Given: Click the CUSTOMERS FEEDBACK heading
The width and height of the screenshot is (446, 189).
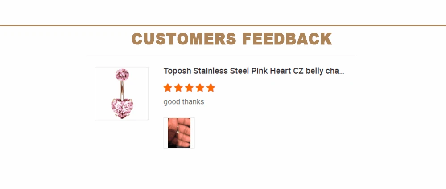Looking at the screenshot, I should tap(231, 39).
